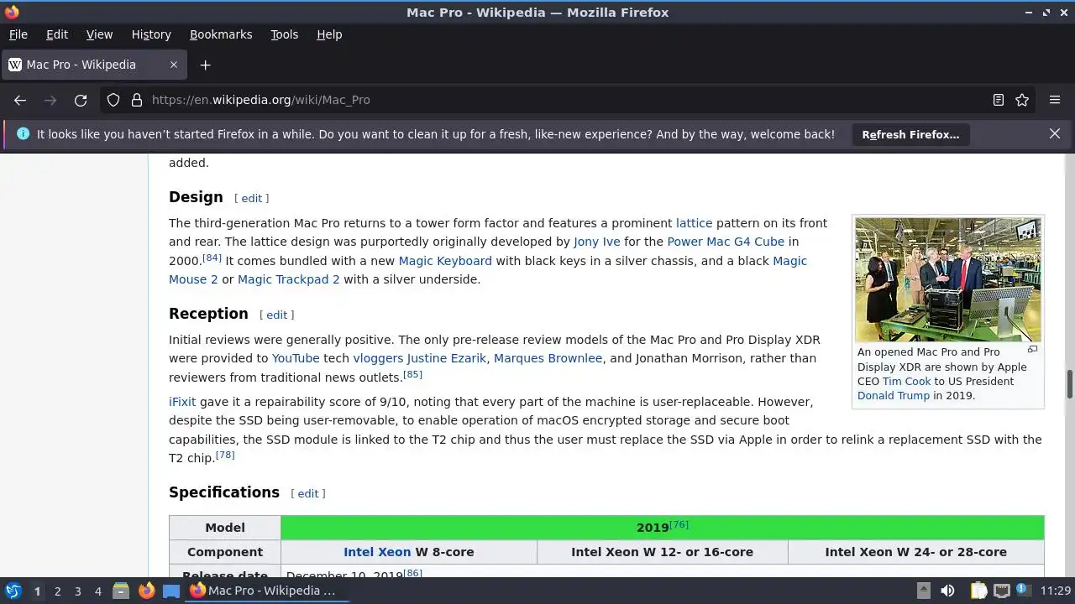1075x604 pixels.
Task: Follow the Magic Trackpad 2 link
Action: (289, 279)
